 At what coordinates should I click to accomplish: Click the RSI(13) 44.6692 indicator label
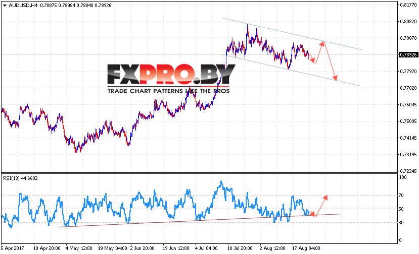[x=20, y=178]
